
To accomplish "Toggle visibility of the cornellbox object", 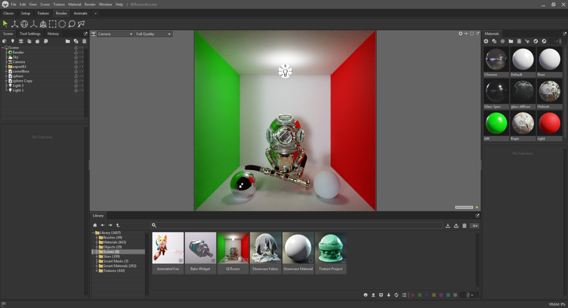I will coord(81,71).
